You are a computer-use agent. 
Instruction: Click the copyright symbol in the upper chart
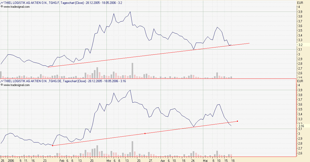tap(2, 7)
